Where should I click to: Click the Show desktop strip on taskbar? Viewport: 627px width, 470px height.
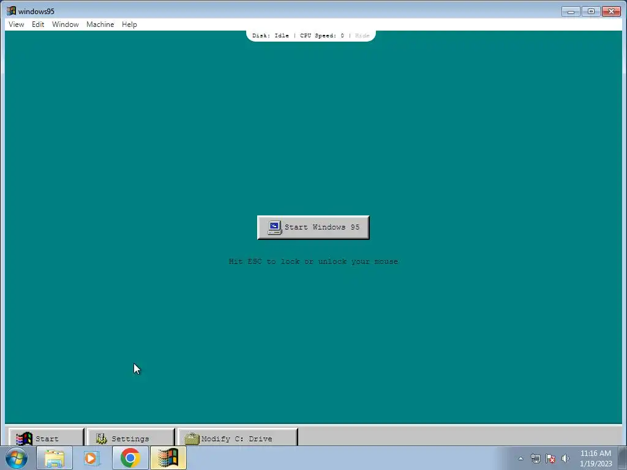coord(623,458)
